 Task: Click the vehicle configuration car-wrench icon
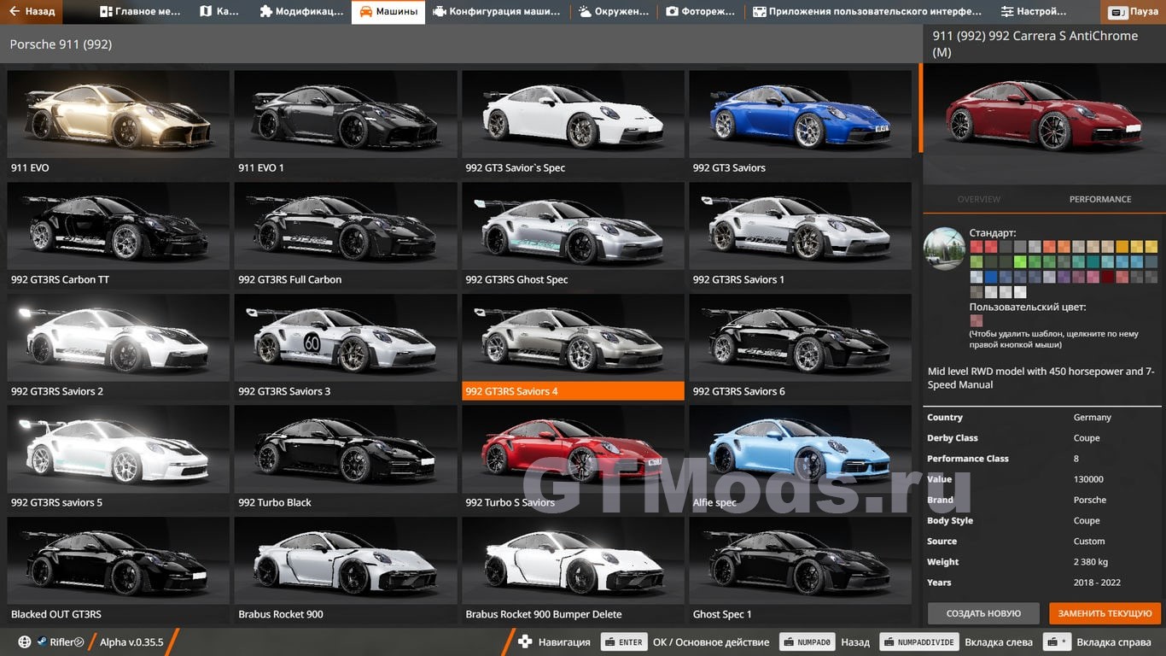(x=439, y=12)
